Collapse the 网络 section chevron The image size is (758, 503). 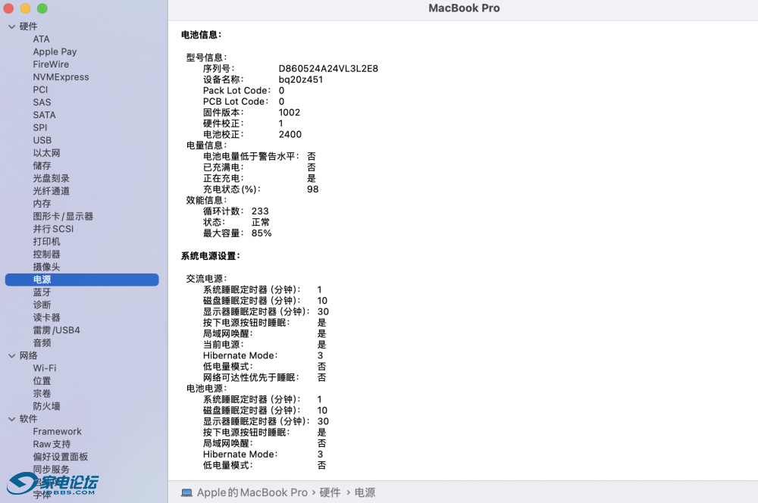[x=11, y=355]
